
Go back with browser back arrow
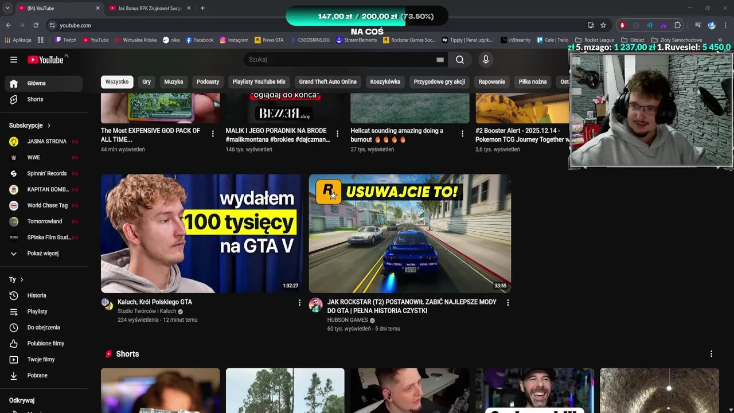(x=8, y=25)
